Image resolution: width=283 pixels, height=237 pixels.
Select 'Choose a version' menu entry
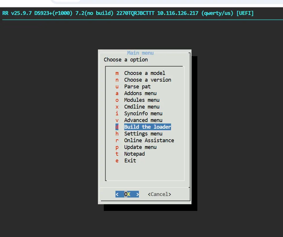pyautogui.click(x=147, y=80)
